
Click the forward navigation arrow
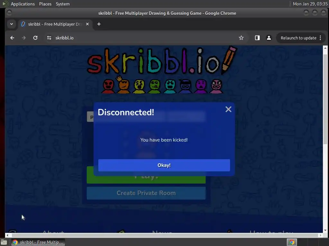click(x=24, y=38)
